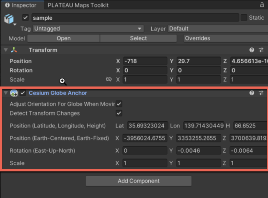Image resolution: width=268 pixels, height=198 pixels.
Task: Click the Position Z field 4.656613e-10
Action: tap(249, 61)
